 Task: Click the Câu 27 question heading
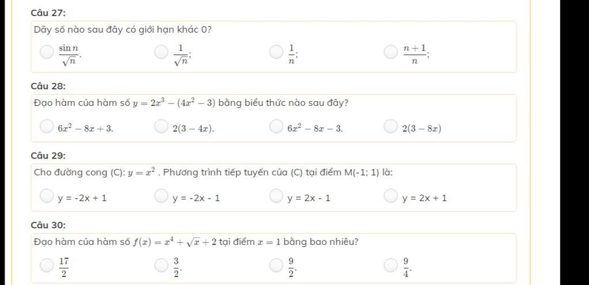point(48,12)
